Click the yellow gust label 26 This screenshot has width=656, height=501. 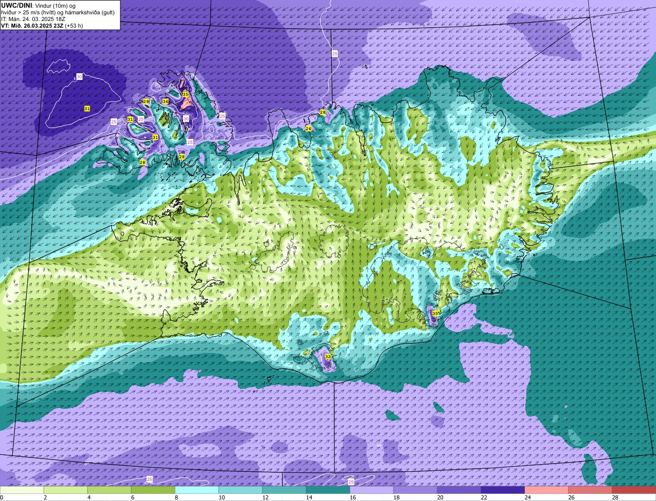(309, 129)
